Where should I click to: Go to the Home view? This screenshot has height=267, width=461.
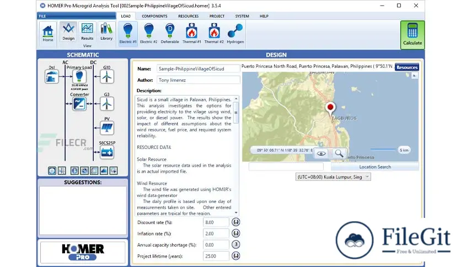click(x=47, y=34)
